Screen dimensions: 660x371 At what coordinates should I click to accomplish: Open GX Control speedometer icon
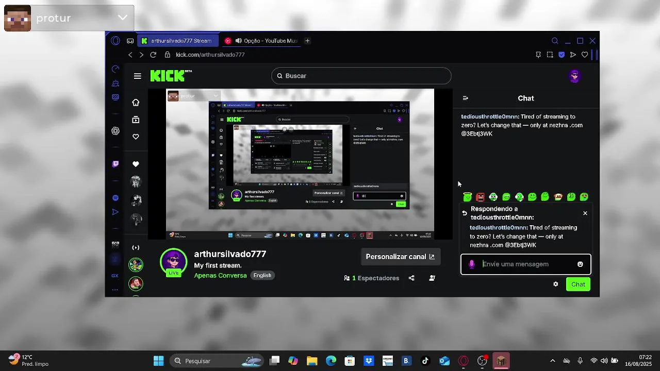(x=115, y=69)
